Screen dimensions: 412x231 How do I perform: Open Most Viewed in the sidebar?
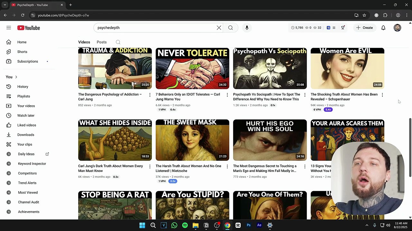28,193
